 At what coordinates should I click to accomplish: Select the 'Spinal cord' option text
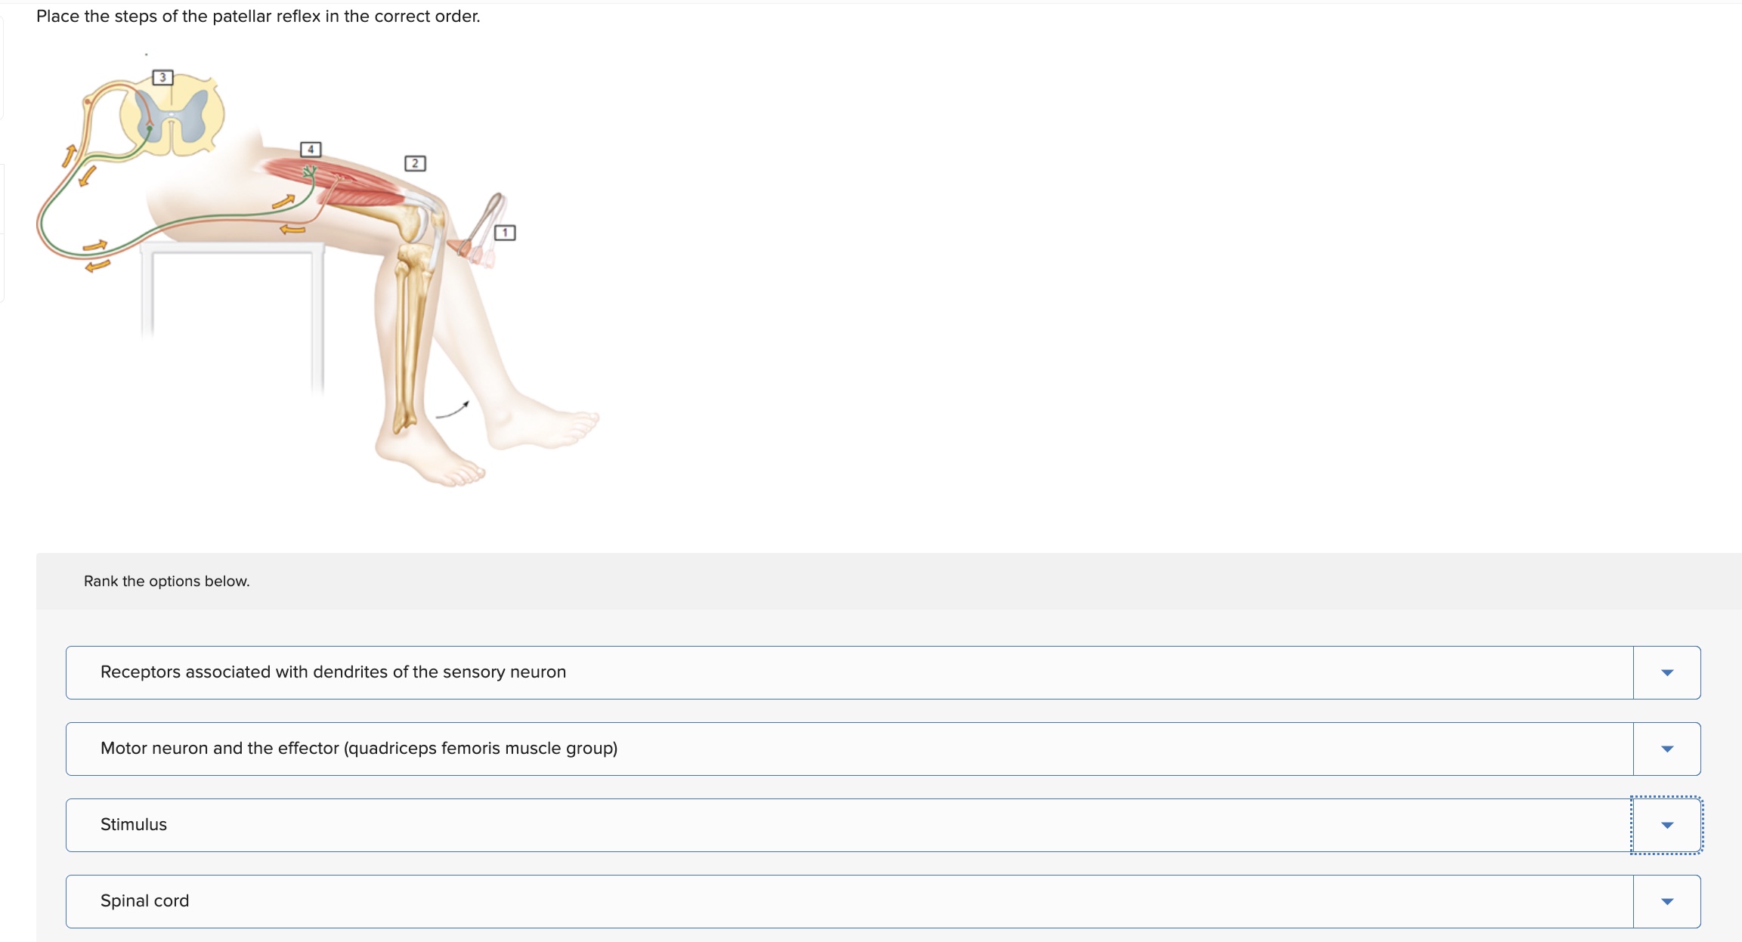[144, 901]
